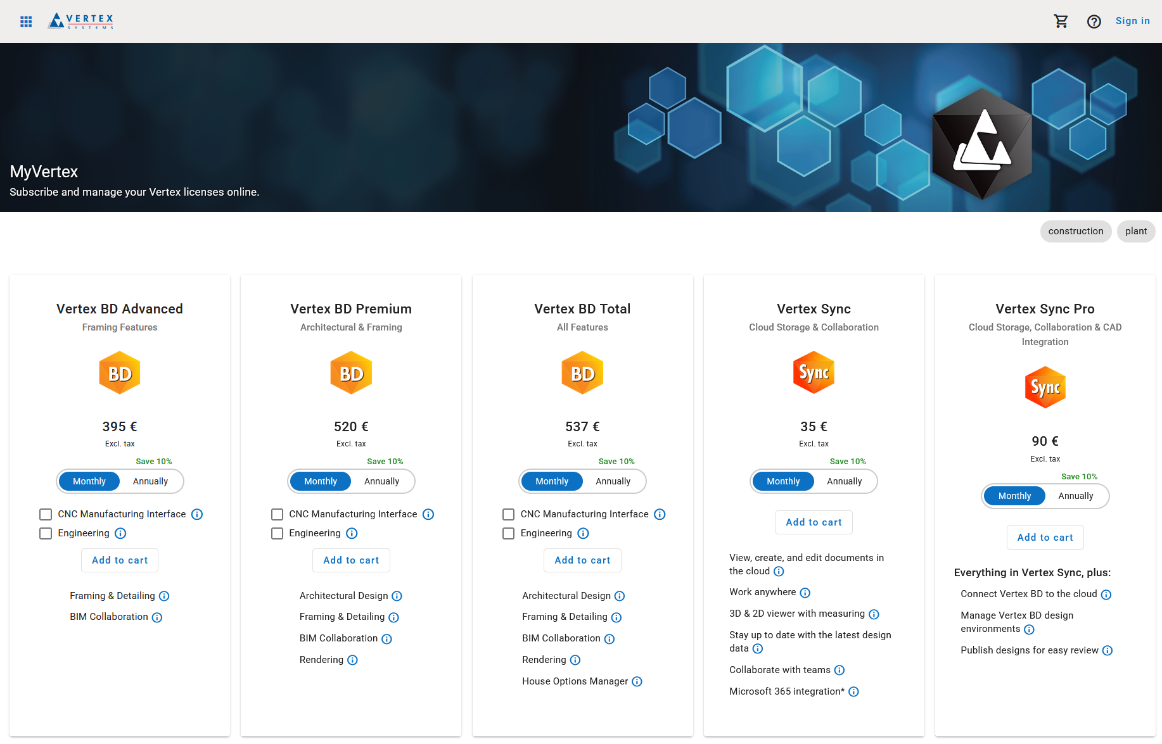Click the Vertex BD Total product icon
Screen dimensions: 1162x744
[582, 373]
